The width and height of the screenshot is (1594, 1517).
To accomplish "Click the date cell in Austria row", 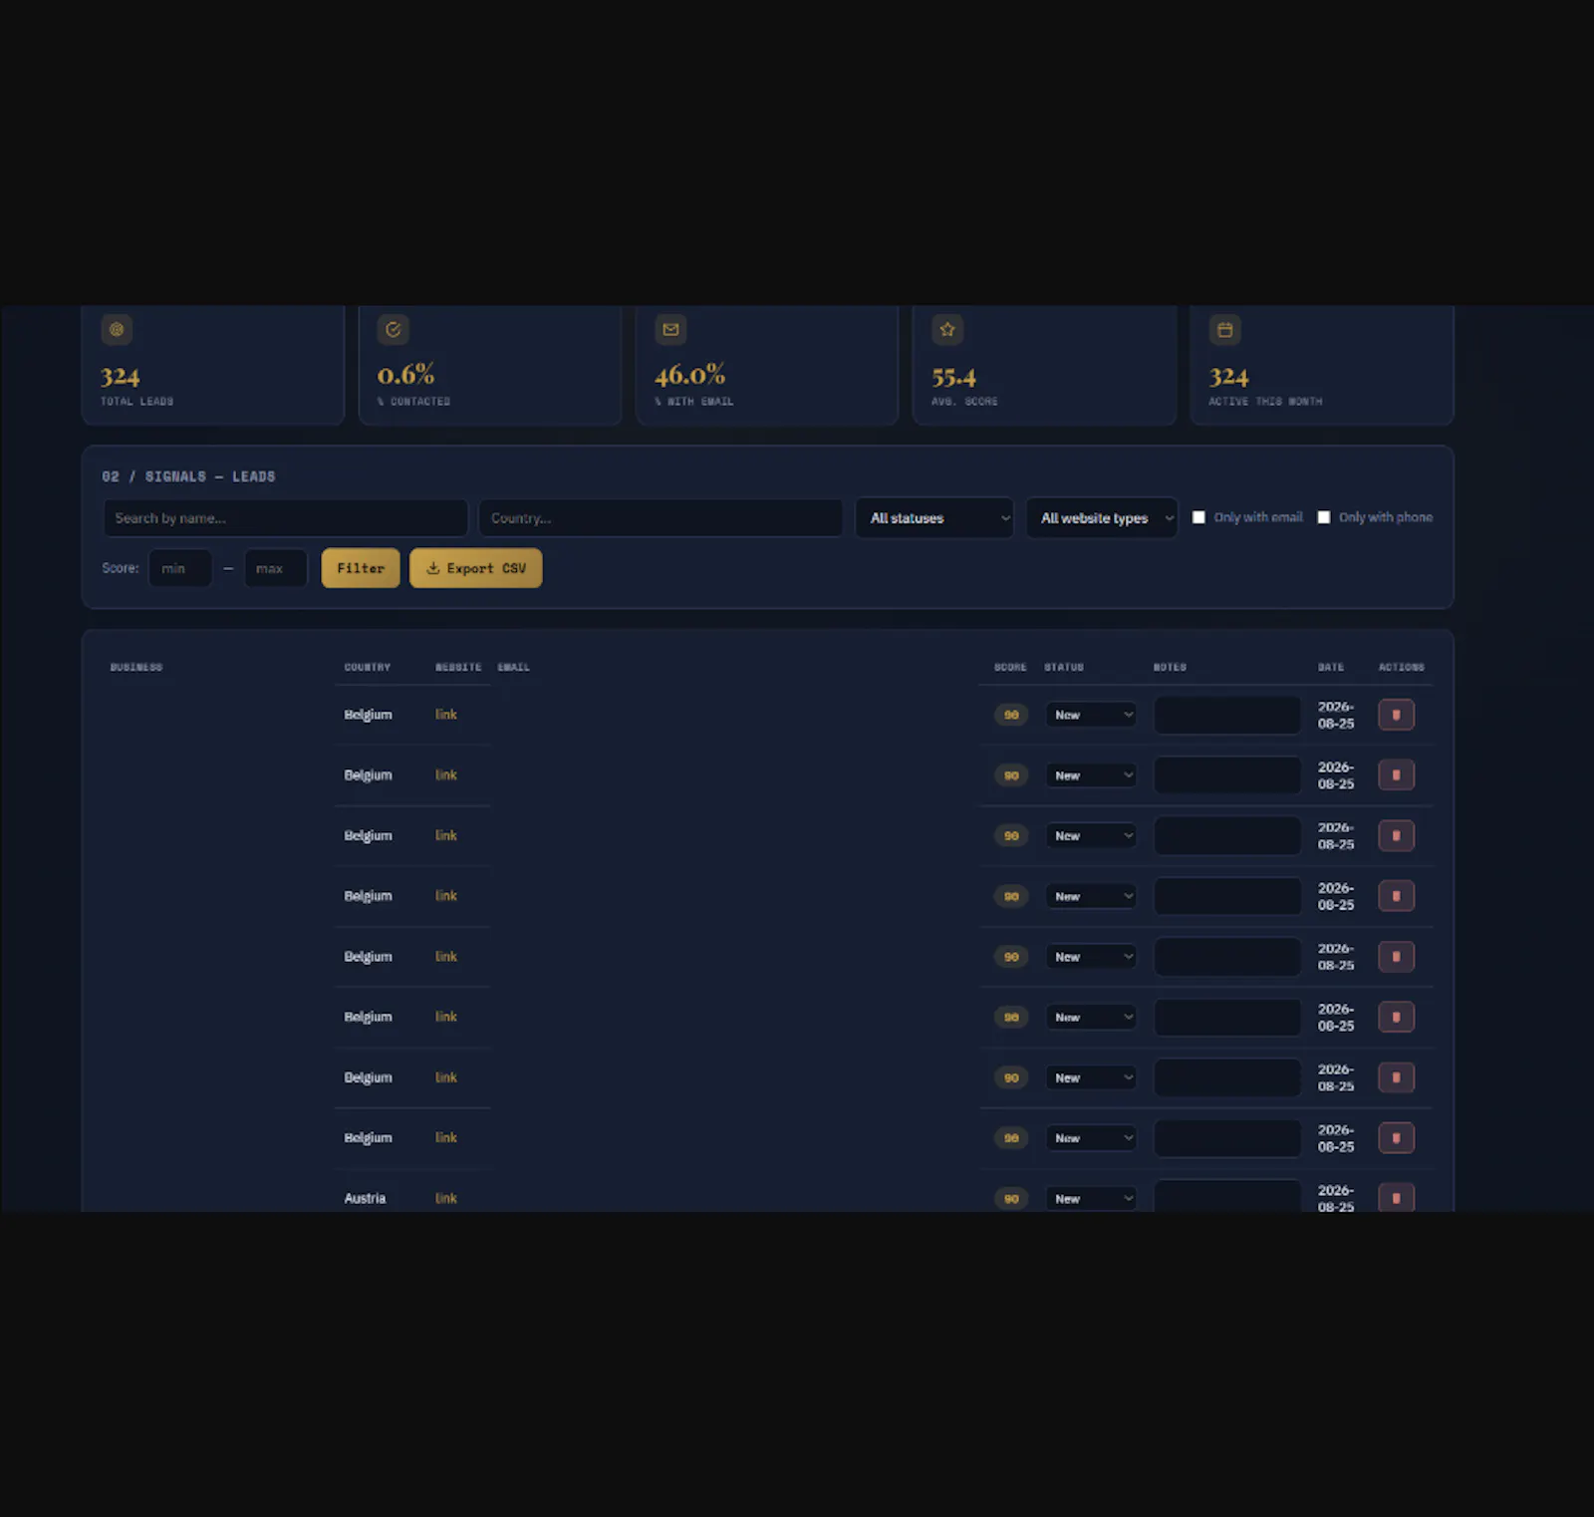I will coord(1336,1198).
